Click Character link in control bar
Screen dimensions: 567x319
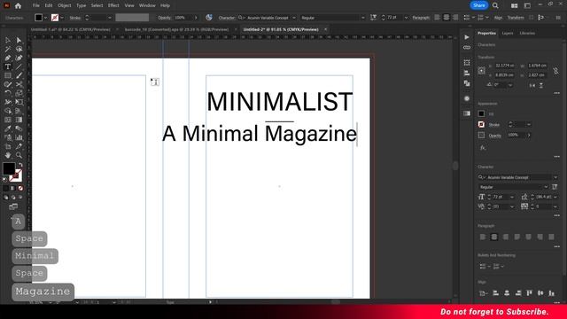pos(227,18)
